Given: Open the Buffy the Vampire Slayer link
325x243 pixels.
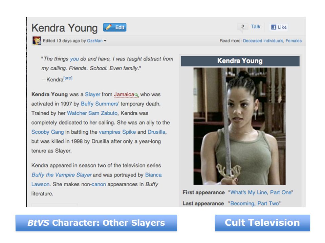Looking at the screenshot, I should [61, 175].
